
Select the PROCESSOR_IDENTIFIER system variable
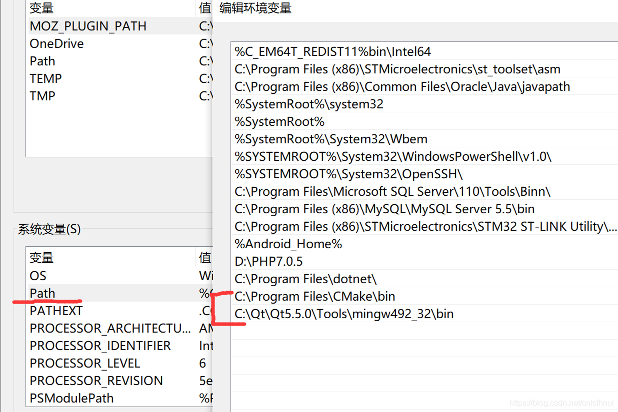(120, 346)
